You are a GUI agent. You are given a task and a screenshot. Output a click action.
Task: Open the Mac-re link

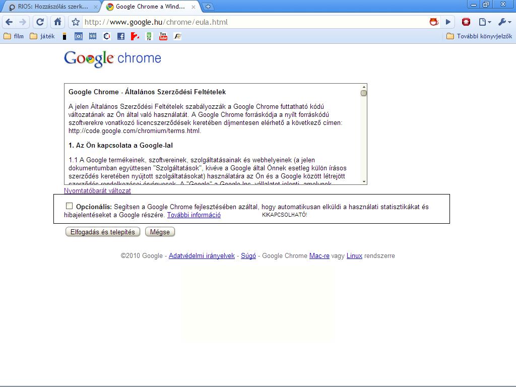click(x=319, y=255)
